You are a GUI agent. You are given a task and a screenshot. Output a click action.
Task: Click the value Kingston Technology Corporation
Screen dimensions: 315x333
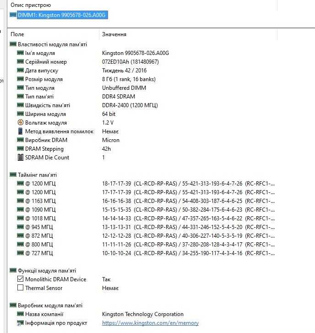(143, 314)
